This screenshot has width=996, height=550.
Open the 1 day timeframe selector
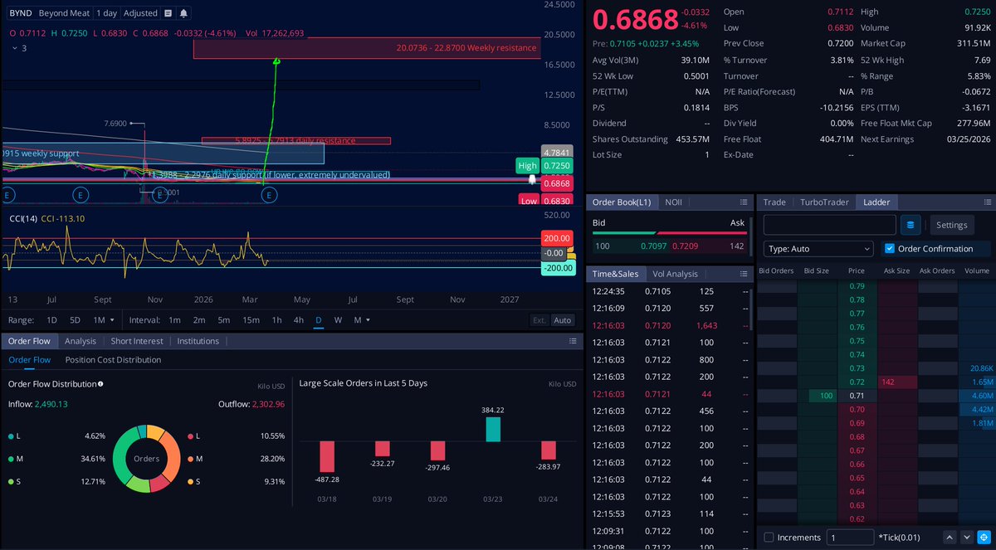[106, 13]
